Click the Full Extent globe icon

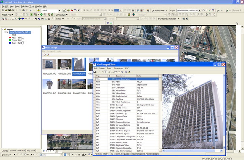(19, 18)
